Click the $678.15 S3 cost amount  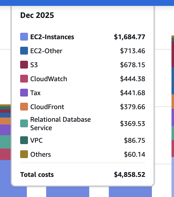[133, 65]
